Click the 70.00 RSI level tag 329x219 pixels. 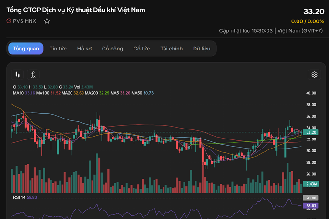pyautogui.click(x=310, y=198)
